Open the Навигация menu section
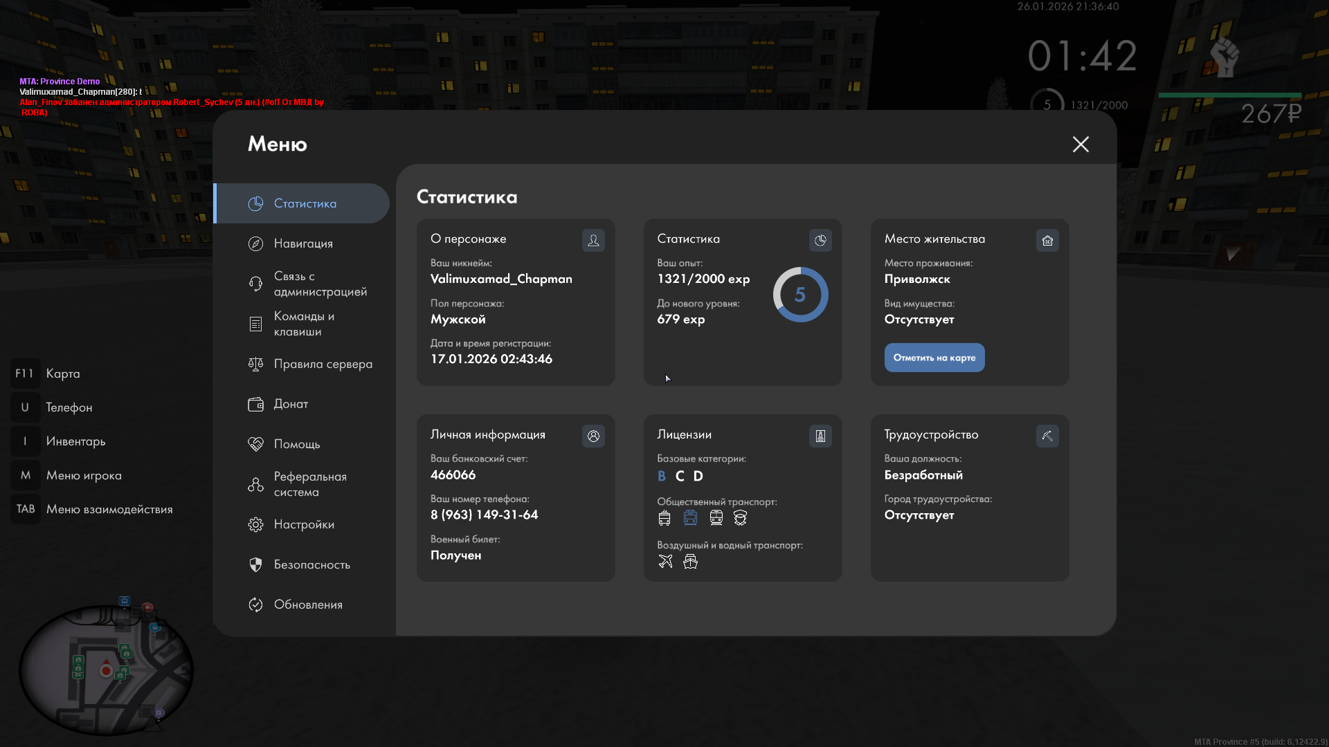 click(x=303, y=243)
